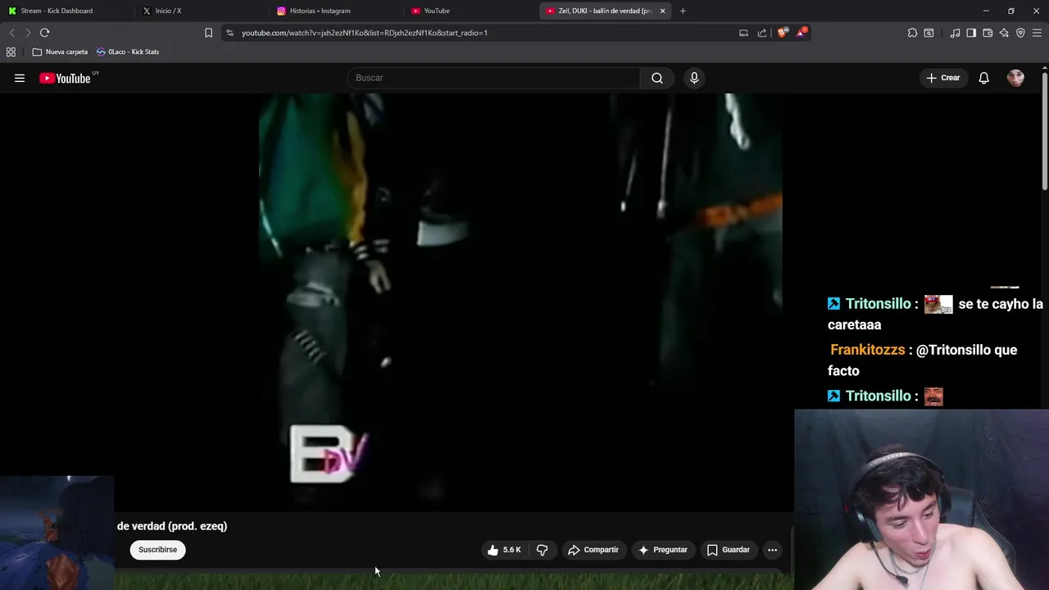Open the Crear button

[x=943, y=78]
